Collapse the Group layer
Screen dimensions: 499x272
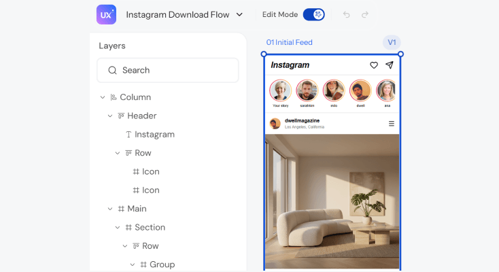click(133, 265)
